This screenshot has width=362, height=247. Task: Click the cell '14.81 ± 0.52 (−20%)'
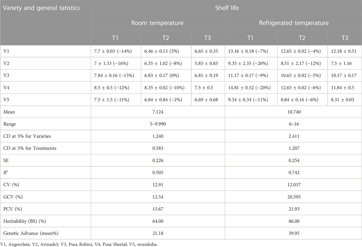click(x=251, y=87)
